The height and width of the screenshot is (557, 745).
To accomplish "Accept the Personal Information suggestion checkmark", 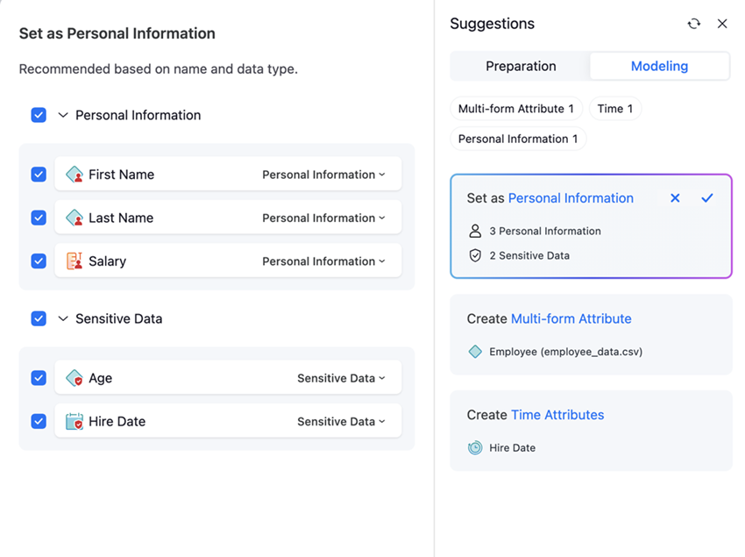I will 707,198.
